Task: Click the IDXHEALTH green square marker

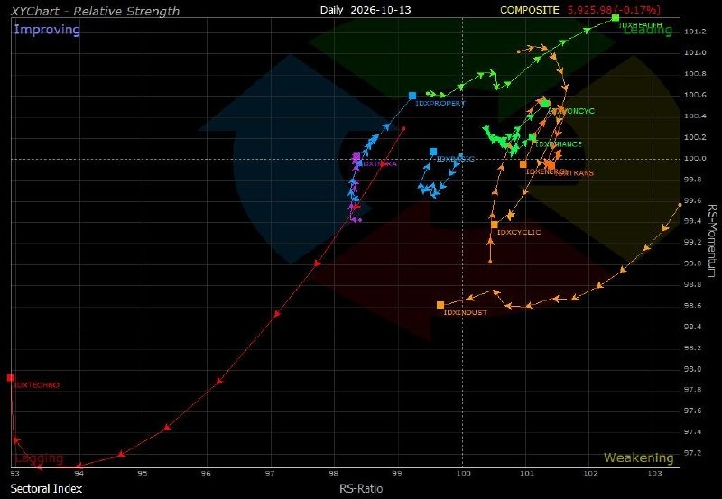Action: 616,17
